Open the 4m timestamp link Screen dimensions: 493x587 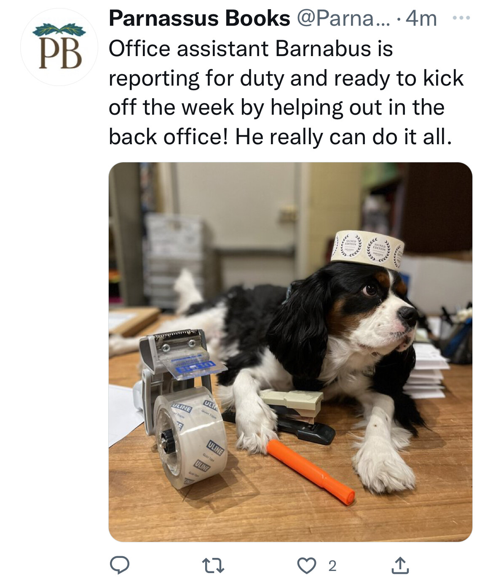click(421, 19)
